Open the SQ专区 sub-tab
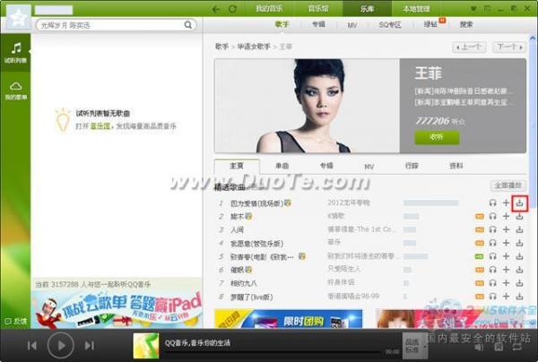The height and width of the screenshot is (362, 538). tap(390, 25)
